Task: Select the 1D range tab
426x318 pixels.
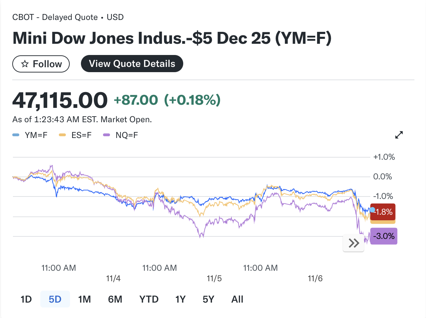Action: click(26, 299)
